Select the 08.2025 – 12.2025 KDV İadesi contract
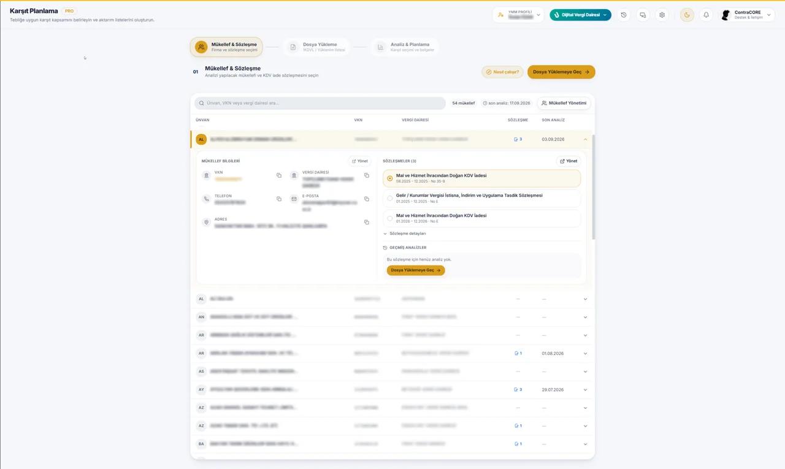785x469 pixels. [x=481, y=178]
